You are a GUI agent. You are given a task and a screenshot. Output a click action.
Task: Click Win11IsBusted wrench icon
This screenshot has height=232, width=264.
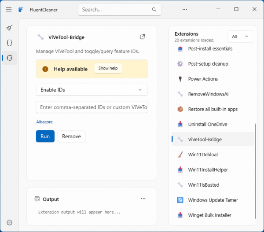click(180, 184)
